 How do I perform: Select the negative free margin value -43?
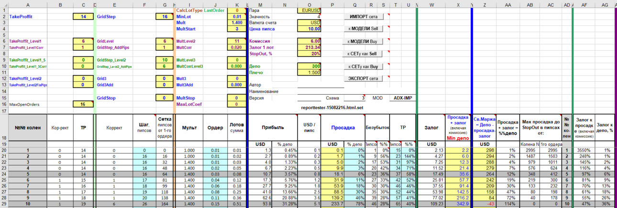[x=485, y=204]
